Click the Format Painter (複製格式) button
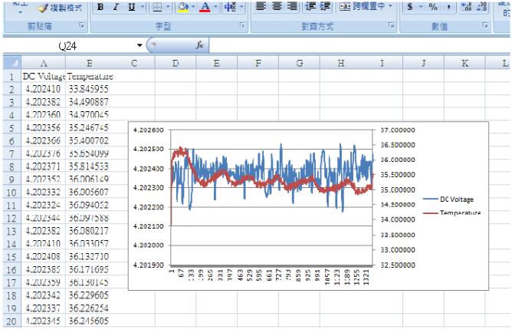The width and height of the screenshot is (512, 336). (61, 8)
